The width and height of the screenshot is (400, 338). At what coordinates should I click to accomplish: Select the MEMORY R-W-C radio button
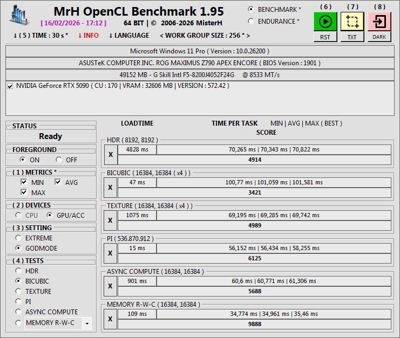point(18,323)
